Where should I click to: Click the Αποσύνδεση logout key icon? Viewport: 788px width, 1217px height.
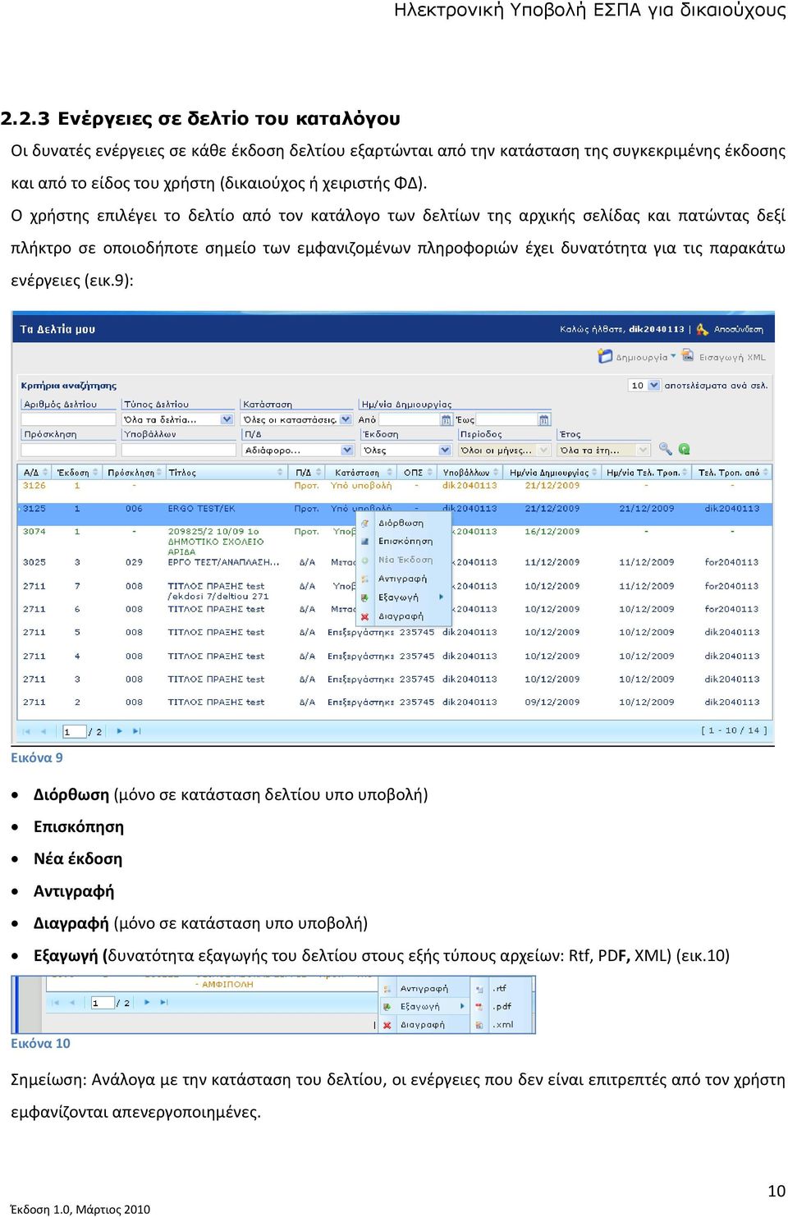(702, 329)
